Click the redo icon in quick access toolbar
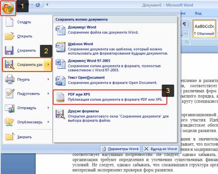 [37, 5]
